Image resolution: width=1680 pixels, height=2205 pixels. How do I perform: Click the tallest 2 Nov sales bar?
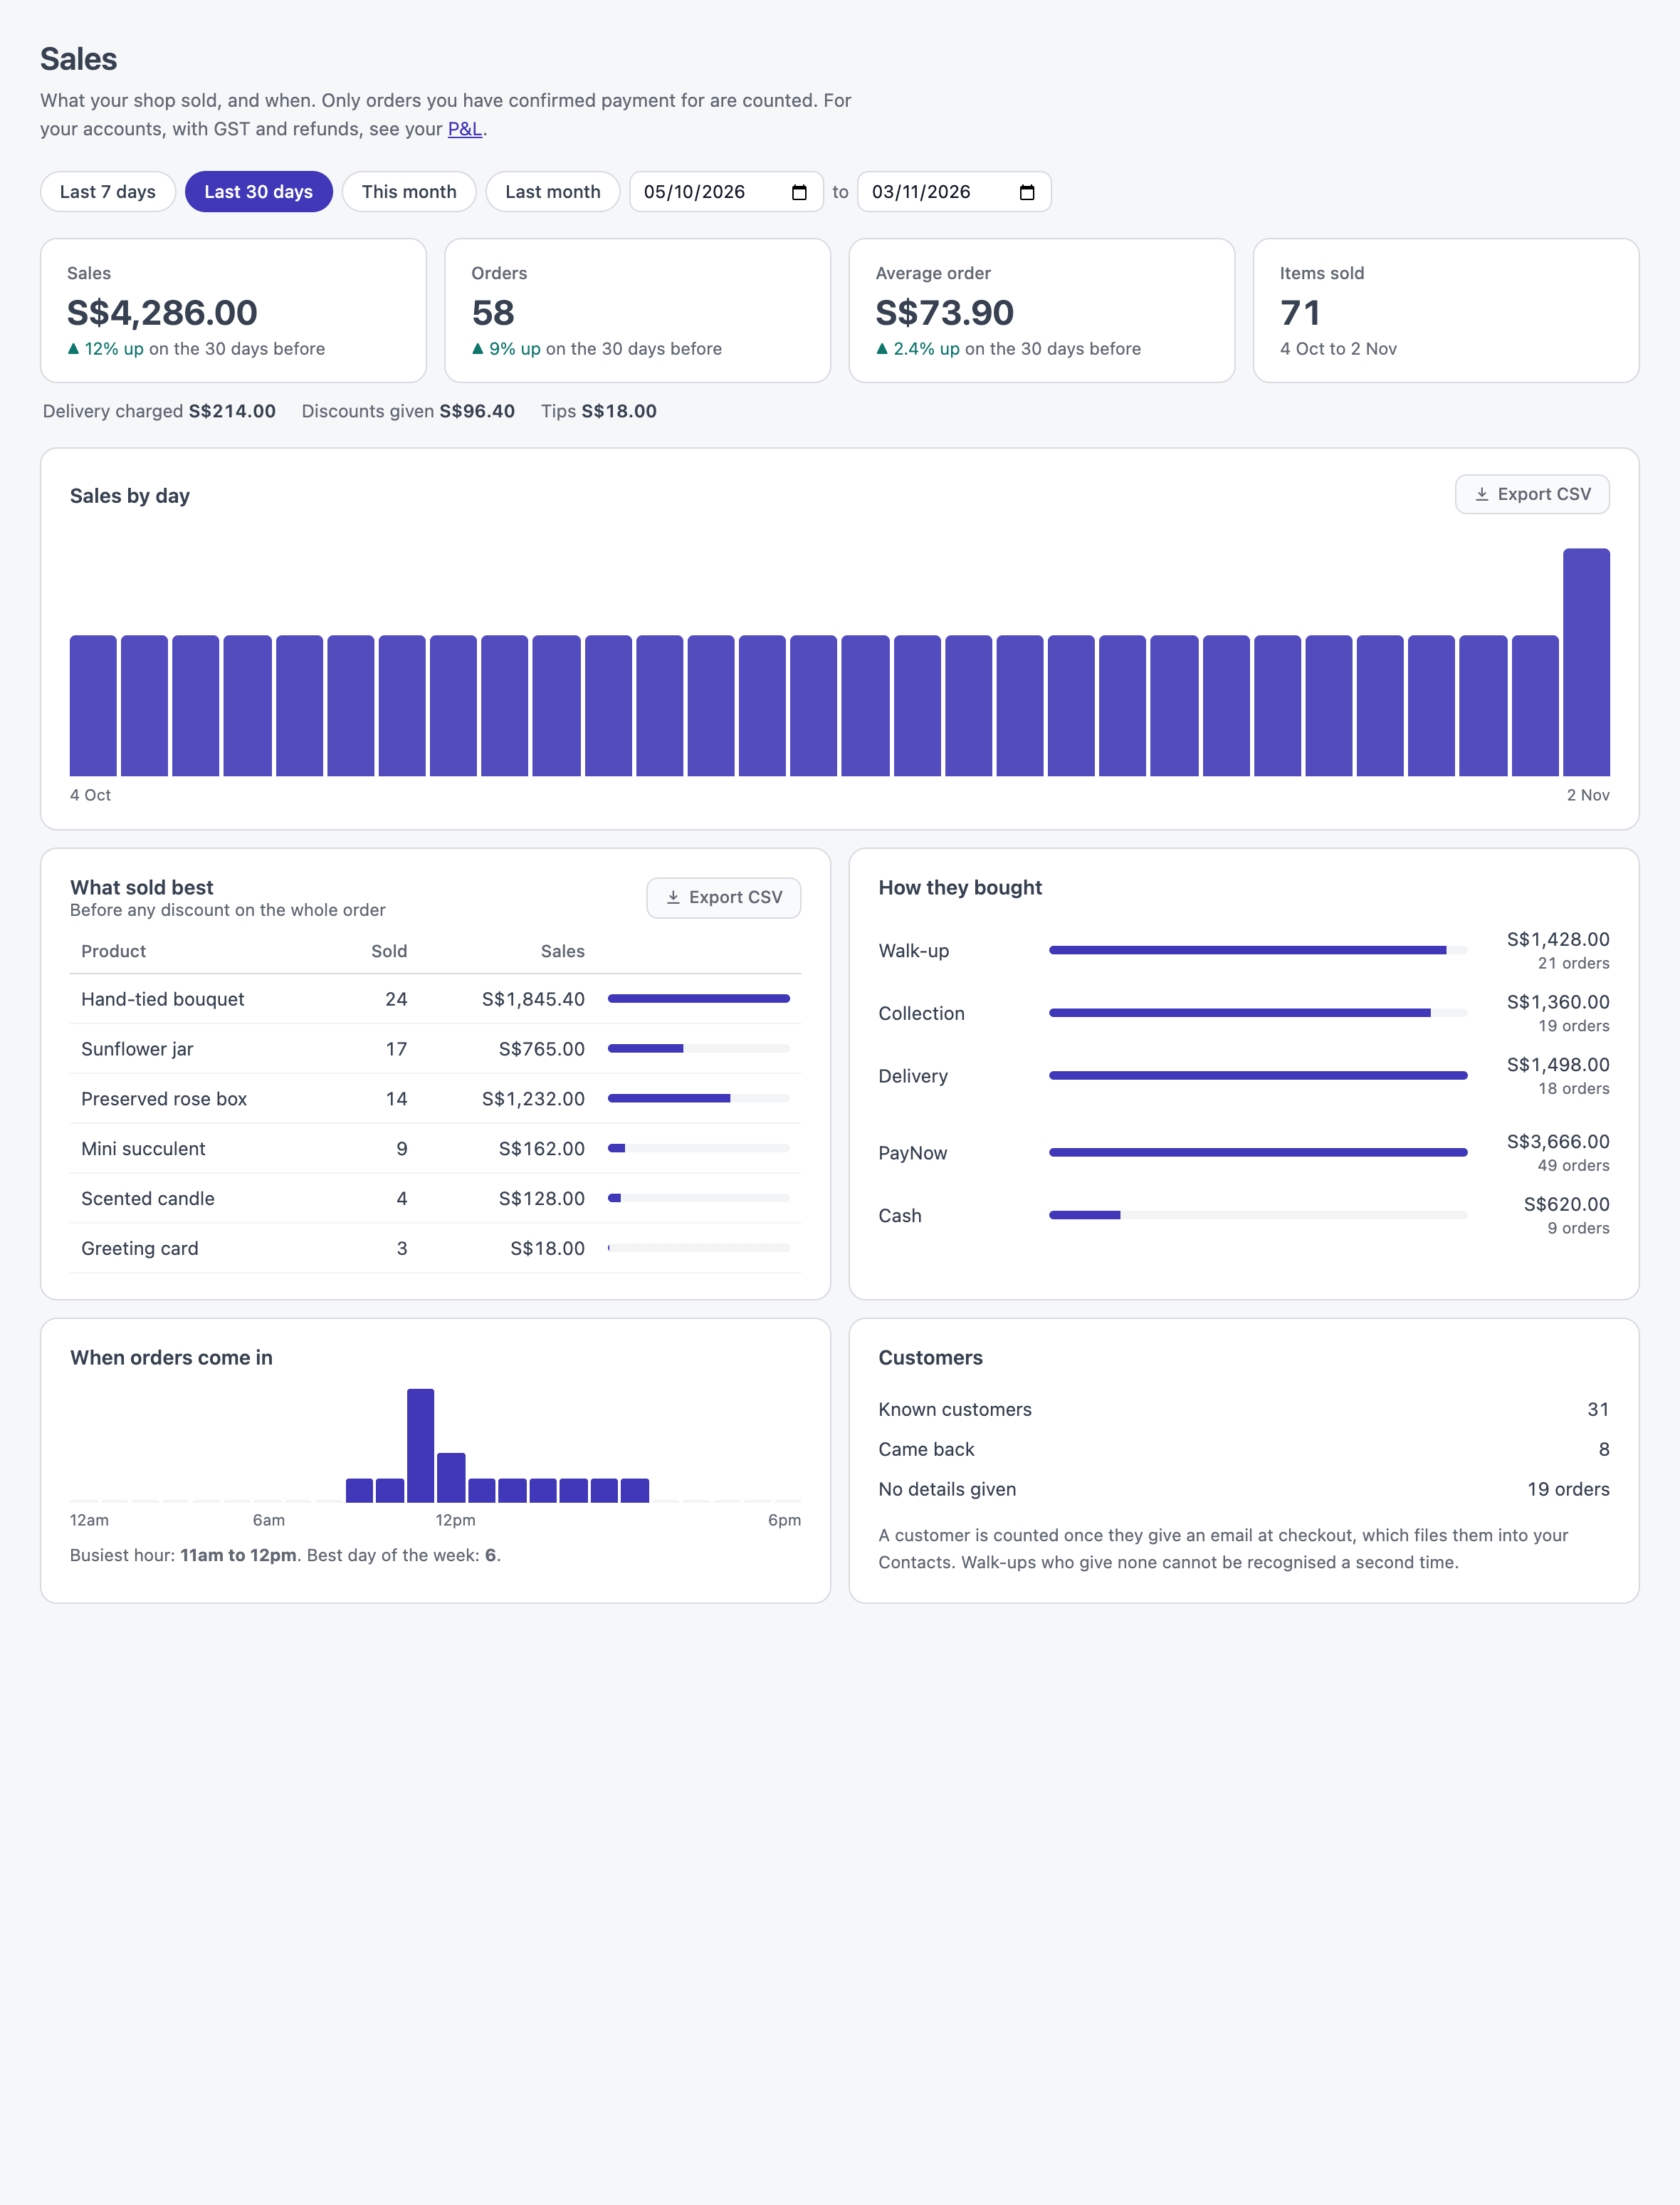click(1586, 662)
